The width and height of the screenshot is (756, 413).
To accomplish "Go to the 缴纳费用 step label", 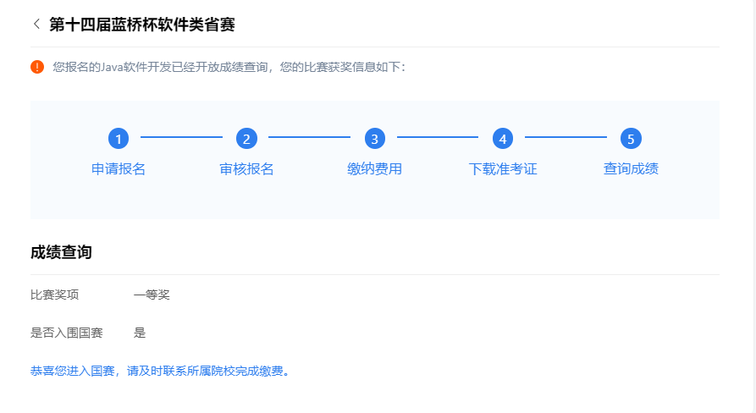I will coord(375,169).
